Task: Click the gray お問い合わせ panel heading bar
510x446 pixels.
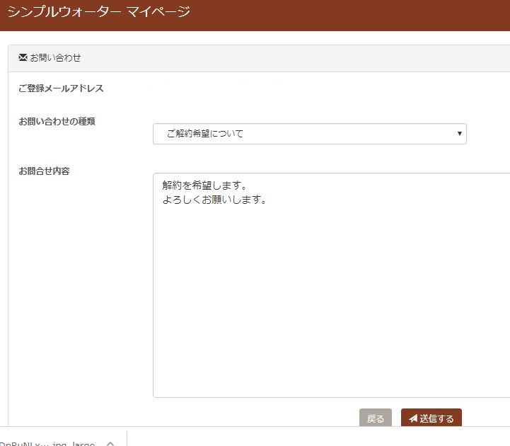Action: click(x=283, y=57)
